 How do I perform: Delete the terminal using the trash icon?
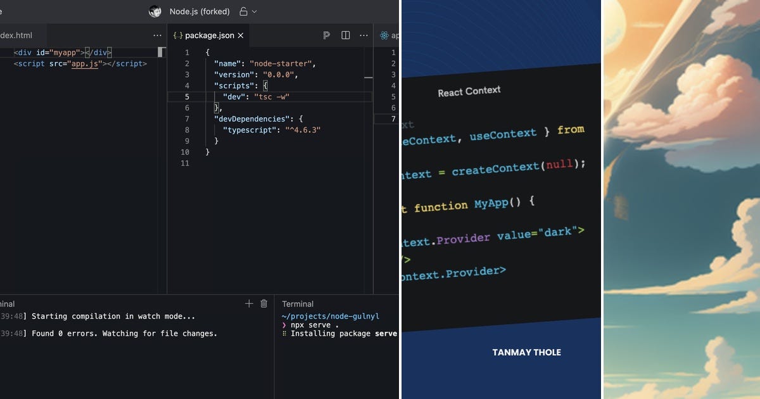coord(263,303)
